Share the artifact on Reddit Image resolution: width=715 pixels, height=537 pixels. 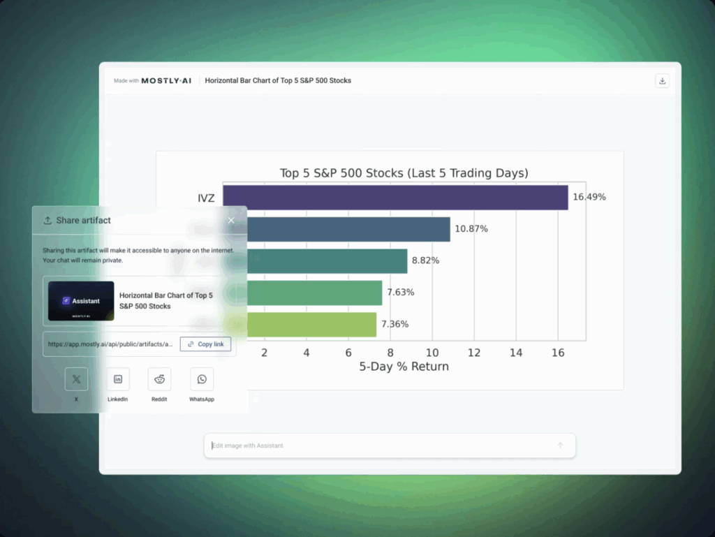(160, 379)
